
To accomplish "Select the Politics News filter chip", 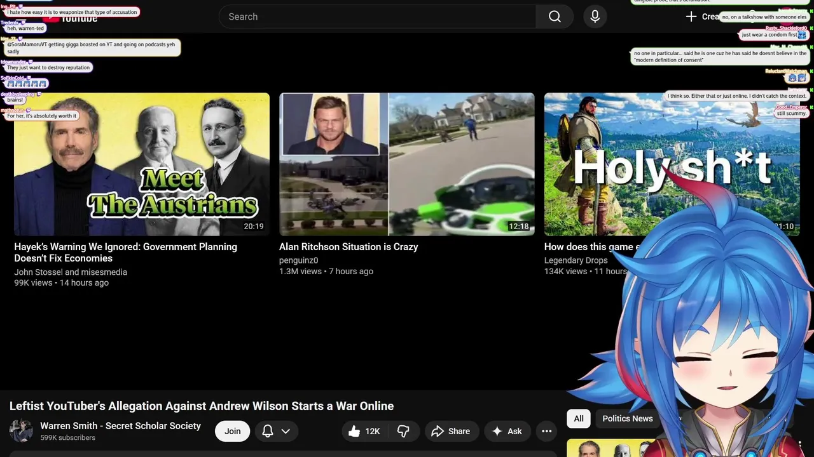I will pos(628,418).
